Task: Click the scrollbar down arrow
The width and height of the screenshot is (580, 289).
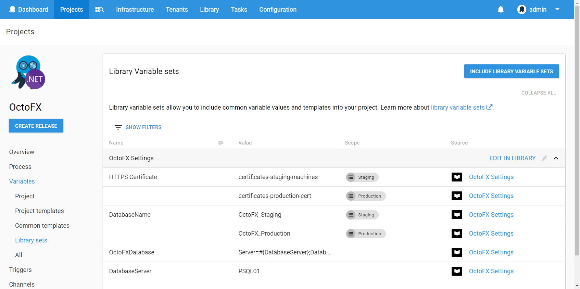Action: tap(577, 286)
